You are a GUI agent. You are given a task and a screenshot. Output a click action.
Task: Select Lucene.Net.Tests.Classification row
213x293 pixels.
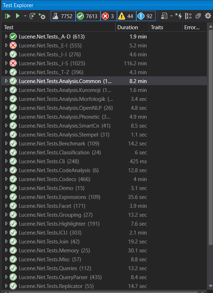(x=104, y=152)
